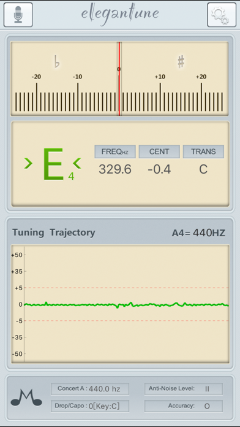Click the -50 label on trajectory graph
The width and height of the screenshot is (240, 427).
pyautogui.click(x=17, y=354)
